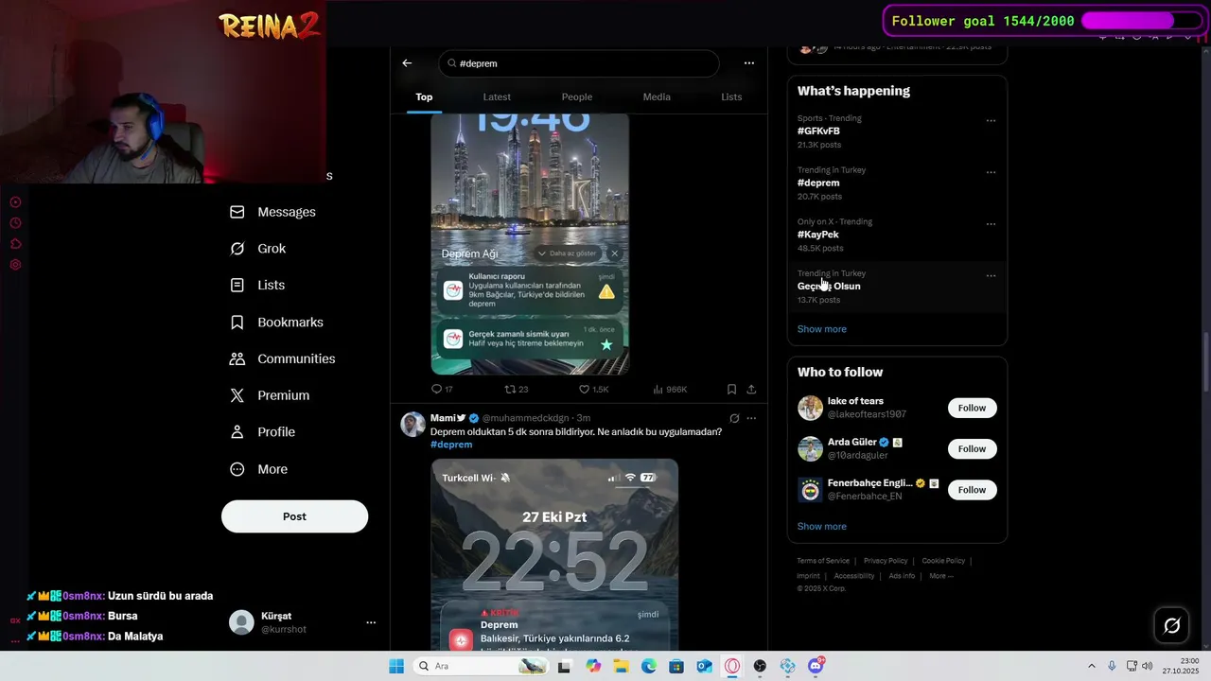Click the page vertical scrollbar

(x=1206, y=362)
